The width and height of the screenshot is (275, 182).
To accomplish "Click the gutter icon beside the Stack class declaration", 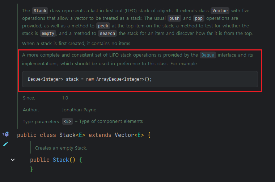I will coord(5,134).
